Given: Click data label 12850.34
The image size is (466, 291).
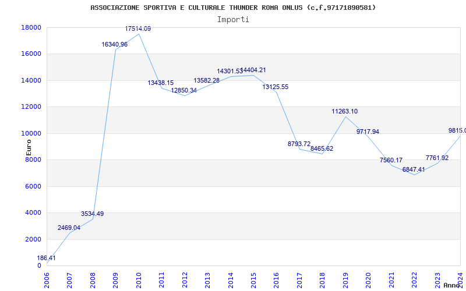Looking at the screenshot, I should coord(183,90).
